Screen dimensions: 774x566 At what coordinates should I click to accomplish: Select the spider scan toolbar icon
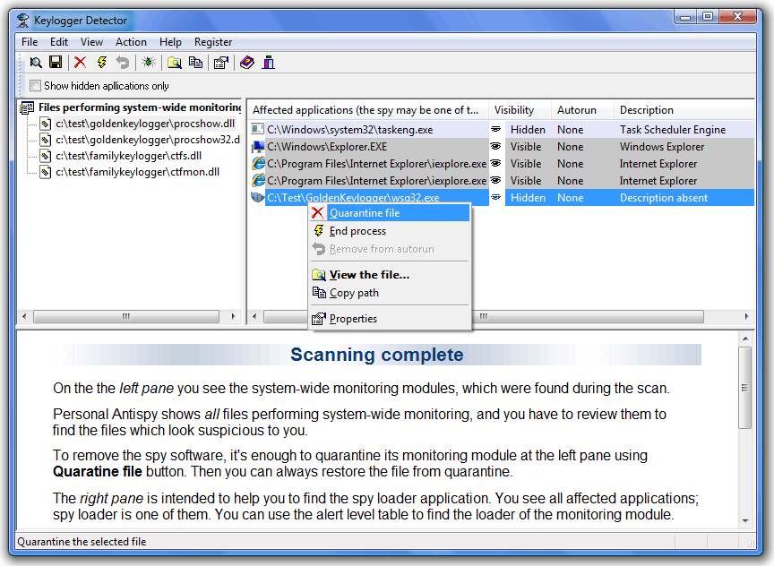(x=149, y=63)
